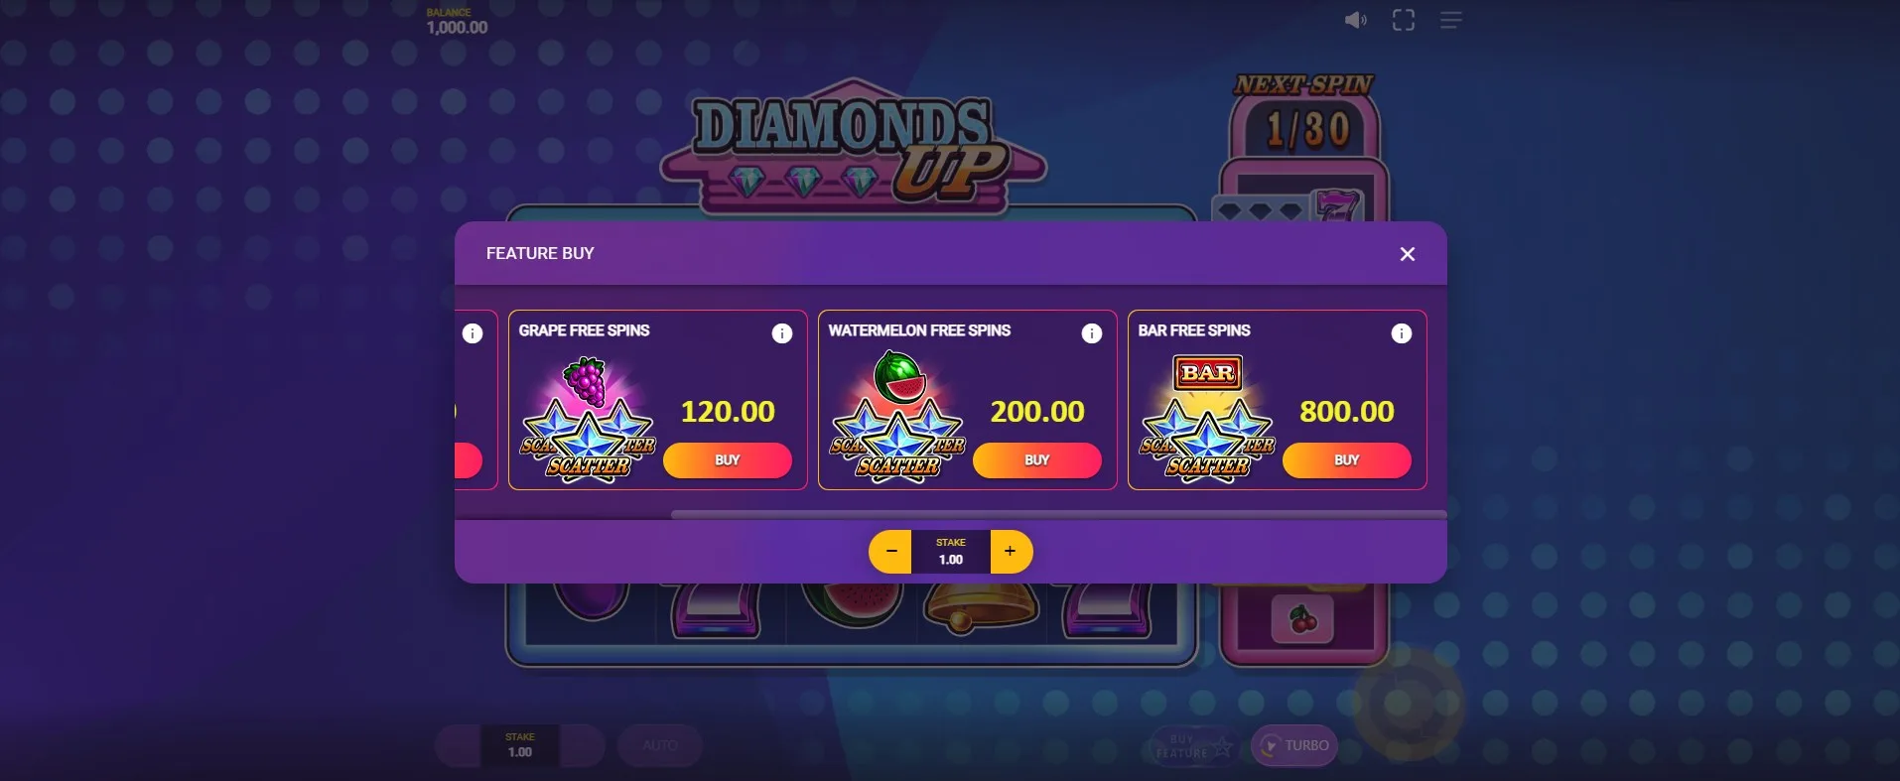Close the Feature Buy dialog
The image size is (1900, 781).
coord(1407,254)
